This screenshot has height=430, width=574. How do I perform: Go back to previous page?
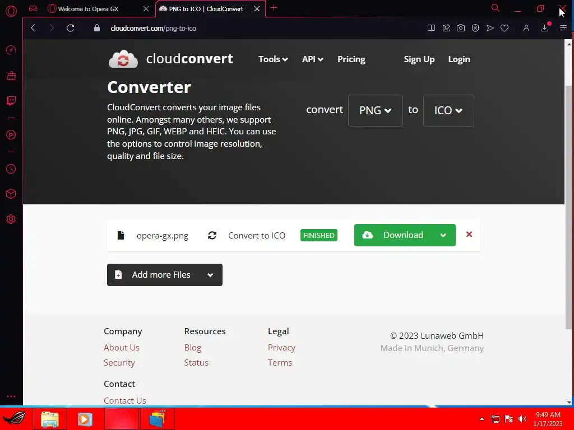(x=33, y=28)
